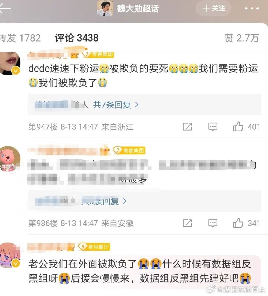This screenshot has width=268, height=296.
Task: Repost the comment on floor 986
Action: pos(187,223)
